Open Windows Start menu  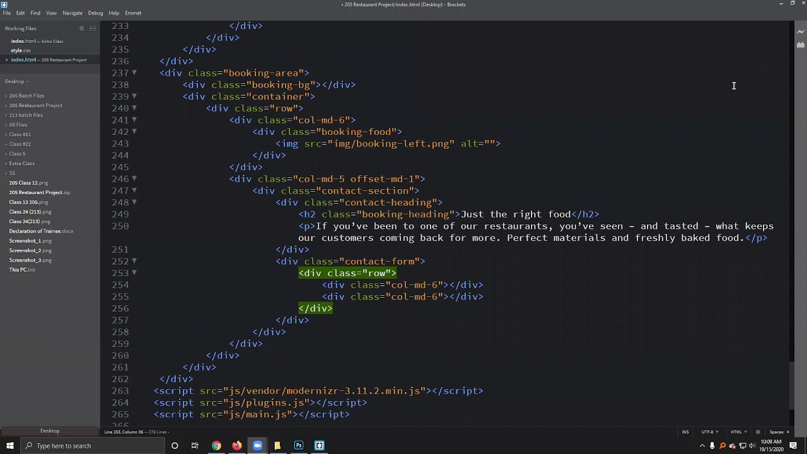click(9, 446)
